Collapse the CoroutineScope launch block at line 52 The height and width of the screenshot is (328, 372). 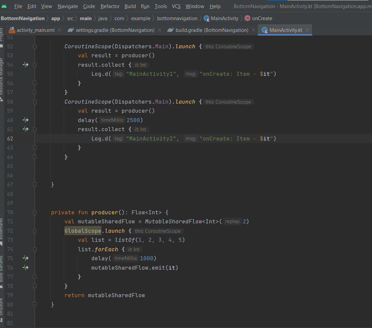pos(35,46)
